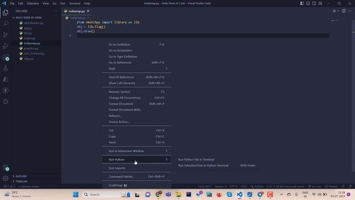Toggle the Primary Side Bar layout button

click(x=302, y=3)
